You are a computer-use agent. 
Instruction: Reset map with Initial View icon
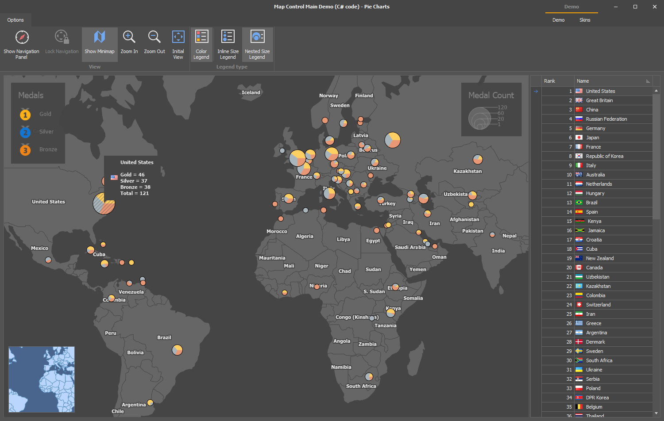point(178,38)
